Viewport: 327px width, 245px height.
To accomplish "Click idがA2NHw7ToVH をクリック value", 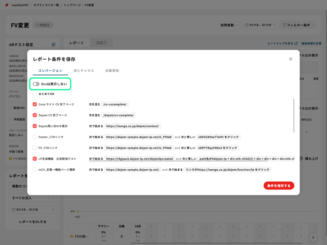I will click(x=219, y=137).
